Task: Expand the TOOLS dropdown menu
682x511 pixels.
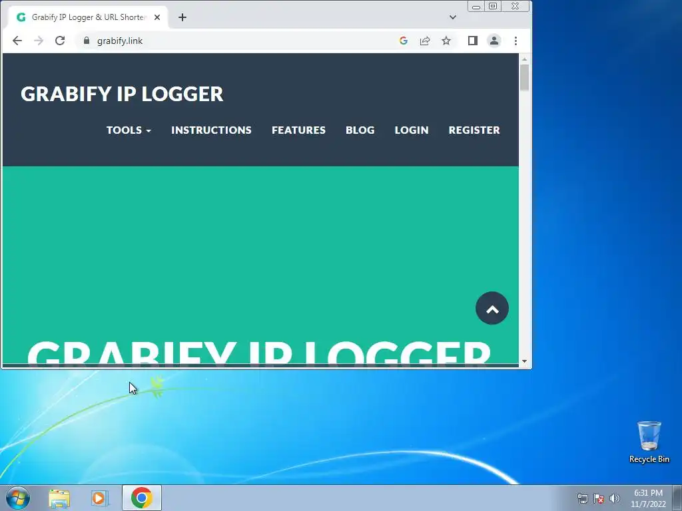Action: [129, 130]
